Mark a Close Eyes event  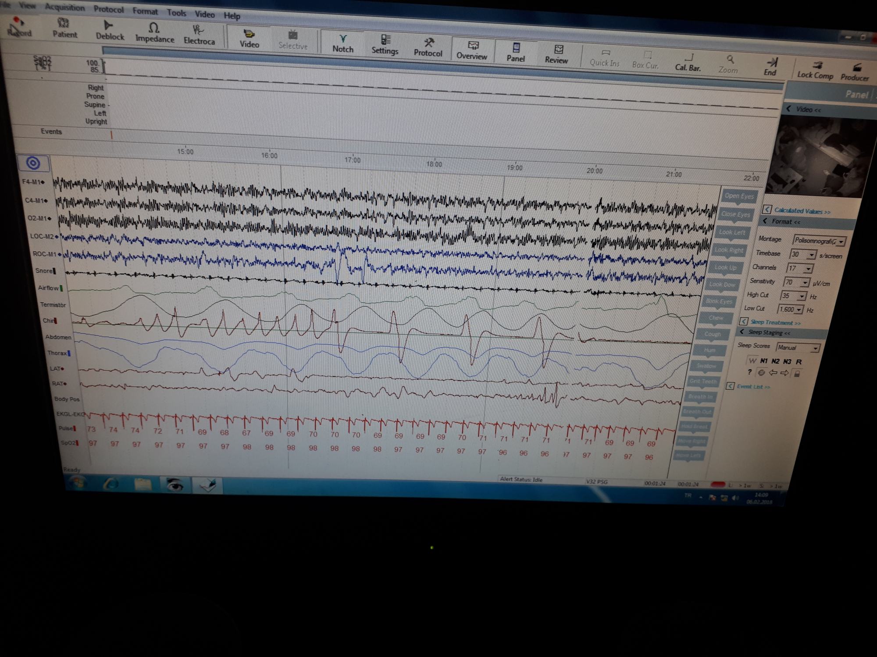735,214
